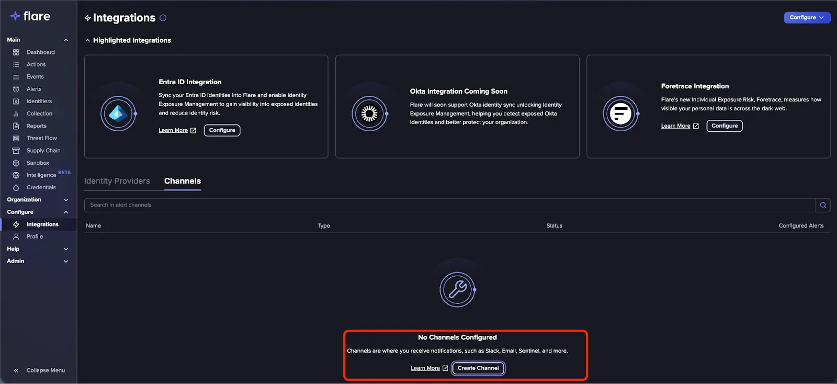The height and width of the screenshot is (384, 837).
Task: Click Configure on Entra ID Integration card
Action: click(x=222, y=130)
